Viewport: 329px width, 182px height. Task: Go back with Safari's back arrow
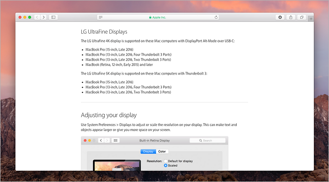(37, 17)
